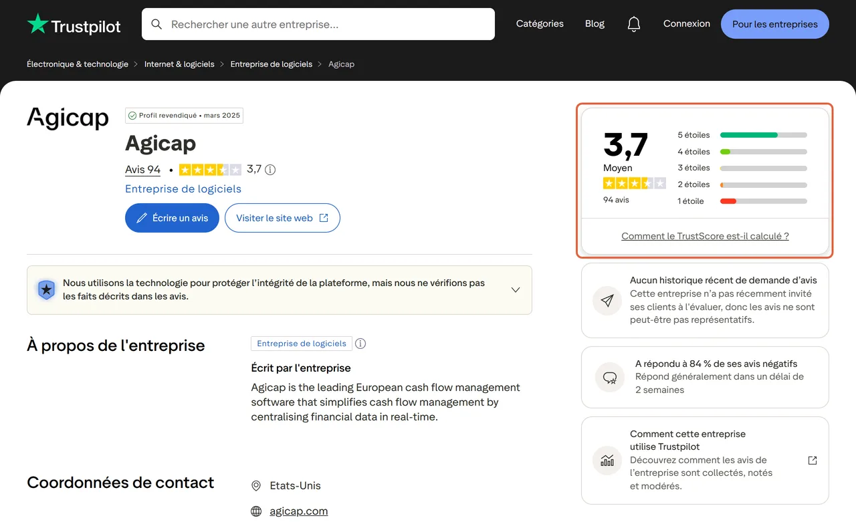Click Entreprise de logiciels breadcrumb
Screen dimensions: 856x522
272,64
